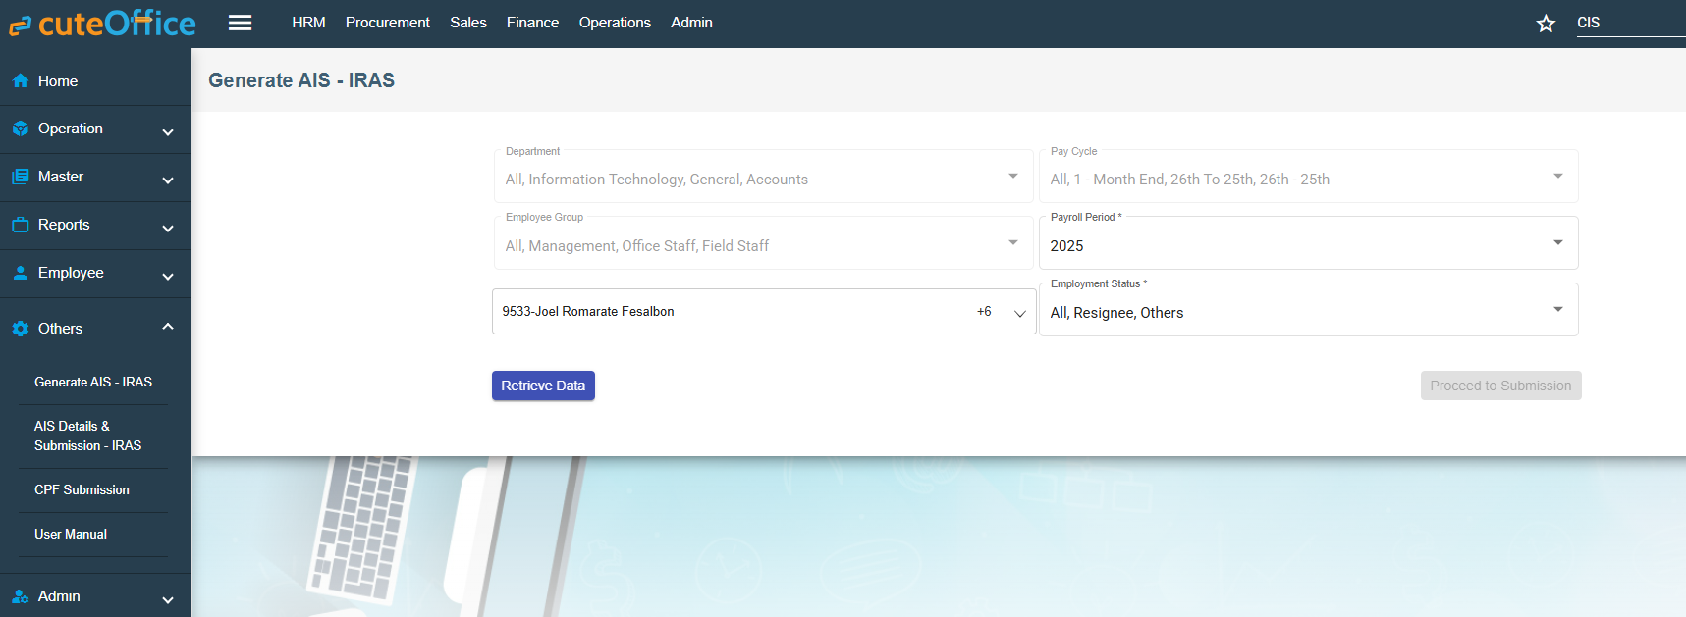Open AIS Details & Submission - IRAS
This screenshot has height=617, width=1686.
click(87, 436)
